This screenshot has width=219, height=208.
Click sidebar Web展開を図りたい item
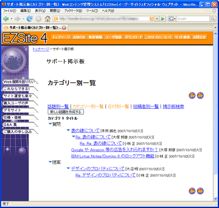coord(19,82)
